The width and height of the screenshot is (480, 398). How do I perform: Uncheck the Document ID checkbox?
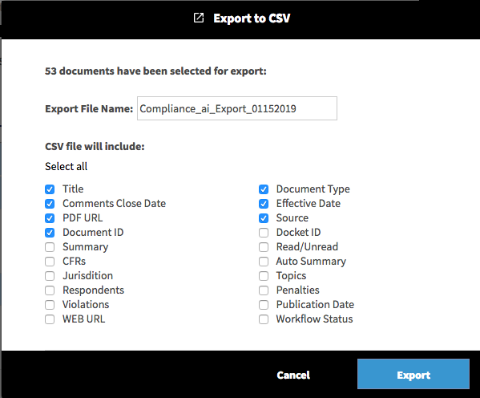click(50, 233)
